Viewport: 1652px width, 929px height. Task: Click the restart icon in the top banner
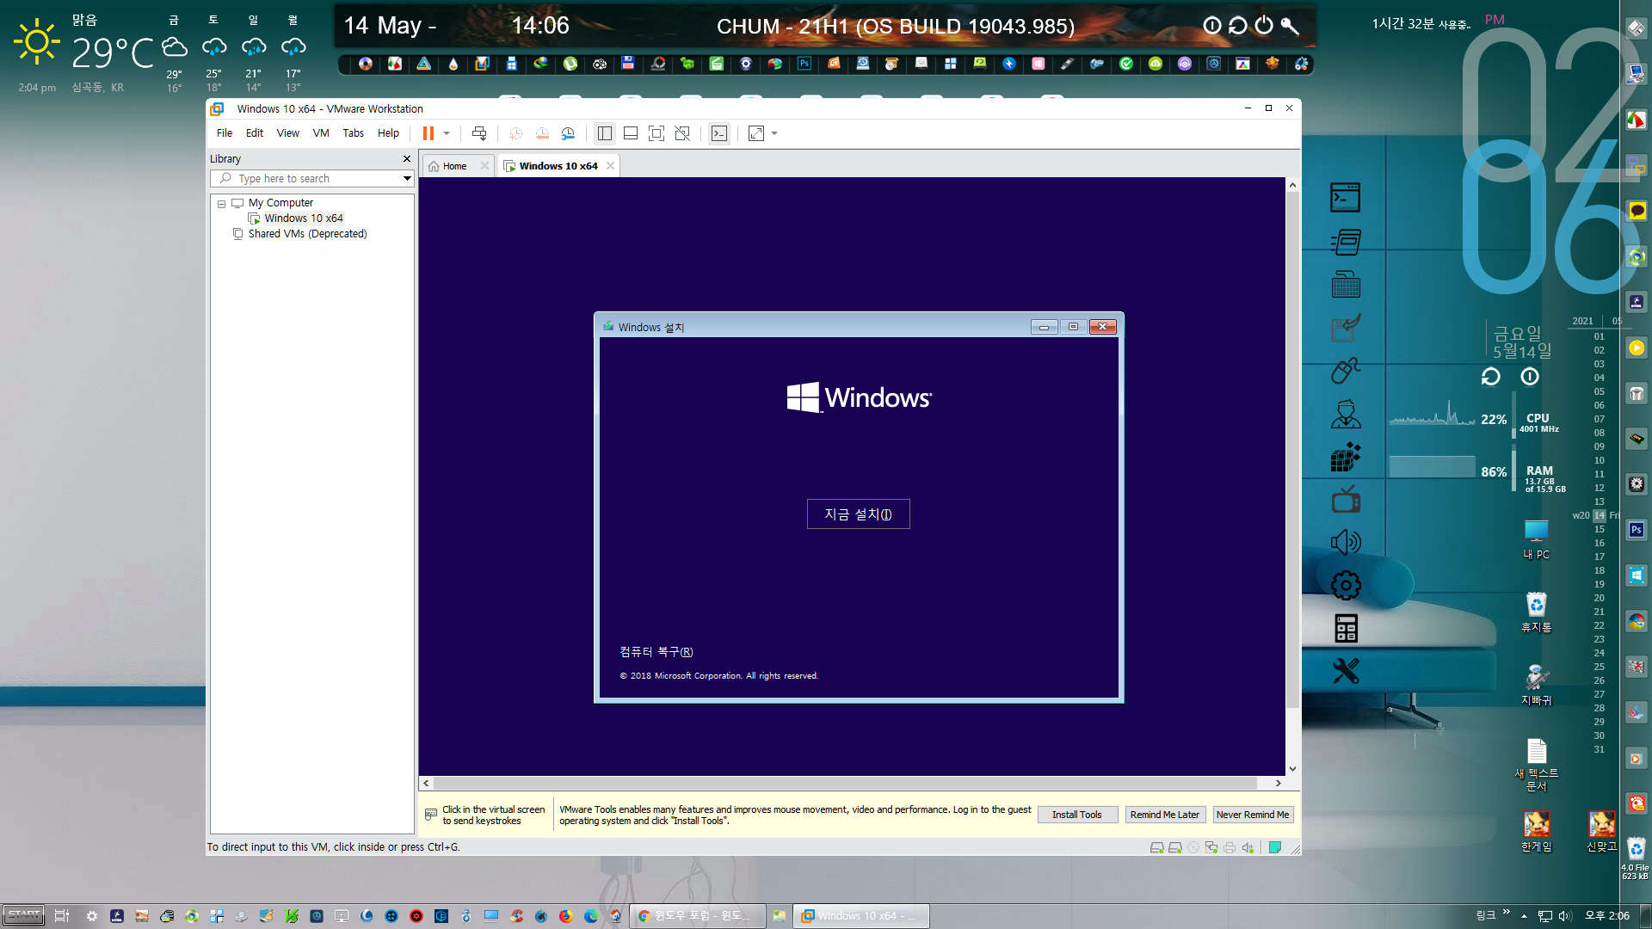click(1237, 26)
